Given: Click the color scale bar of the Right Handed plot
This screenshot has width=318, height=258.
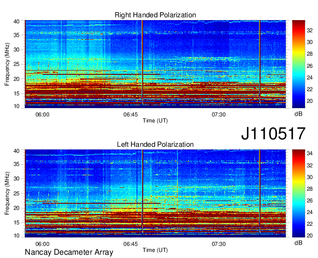Looking at the screenshot, I should [298, 64].
